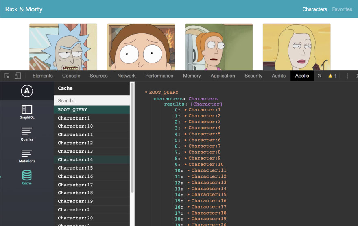Switch to the Elements tab

coord(42,76)
